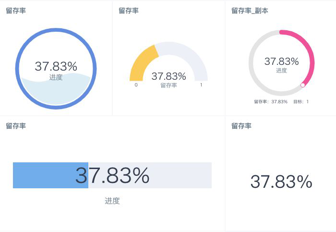The height and width of the screenshot is (232, 336).
Task: Select the yellow filled gauge arc segment
Action: 142,63
